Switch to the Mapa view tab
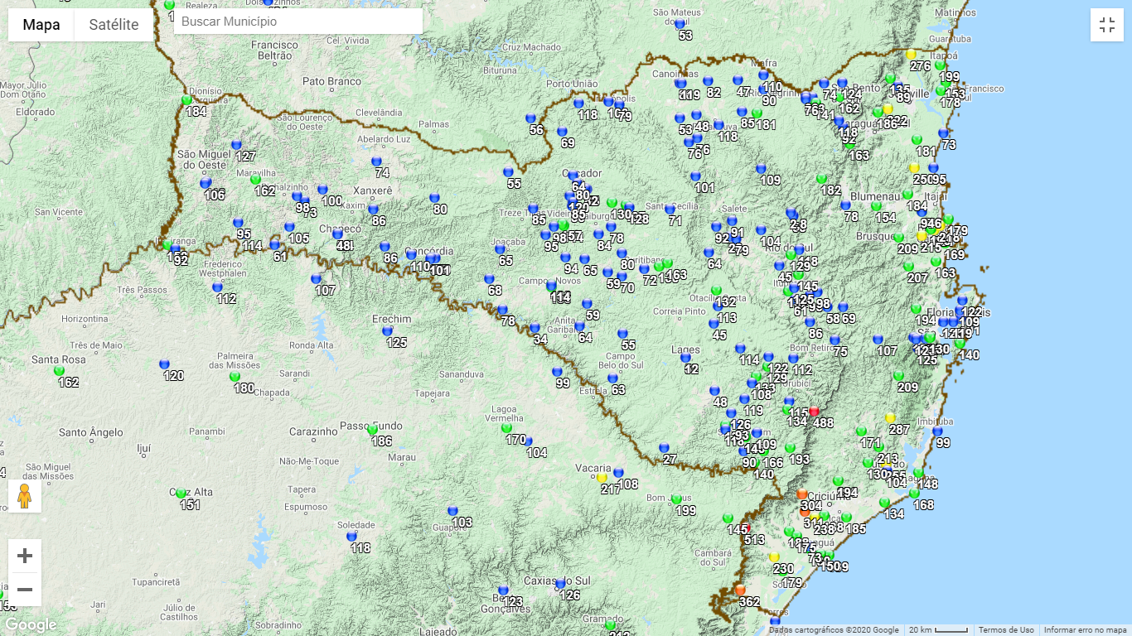 coord(41,25)
